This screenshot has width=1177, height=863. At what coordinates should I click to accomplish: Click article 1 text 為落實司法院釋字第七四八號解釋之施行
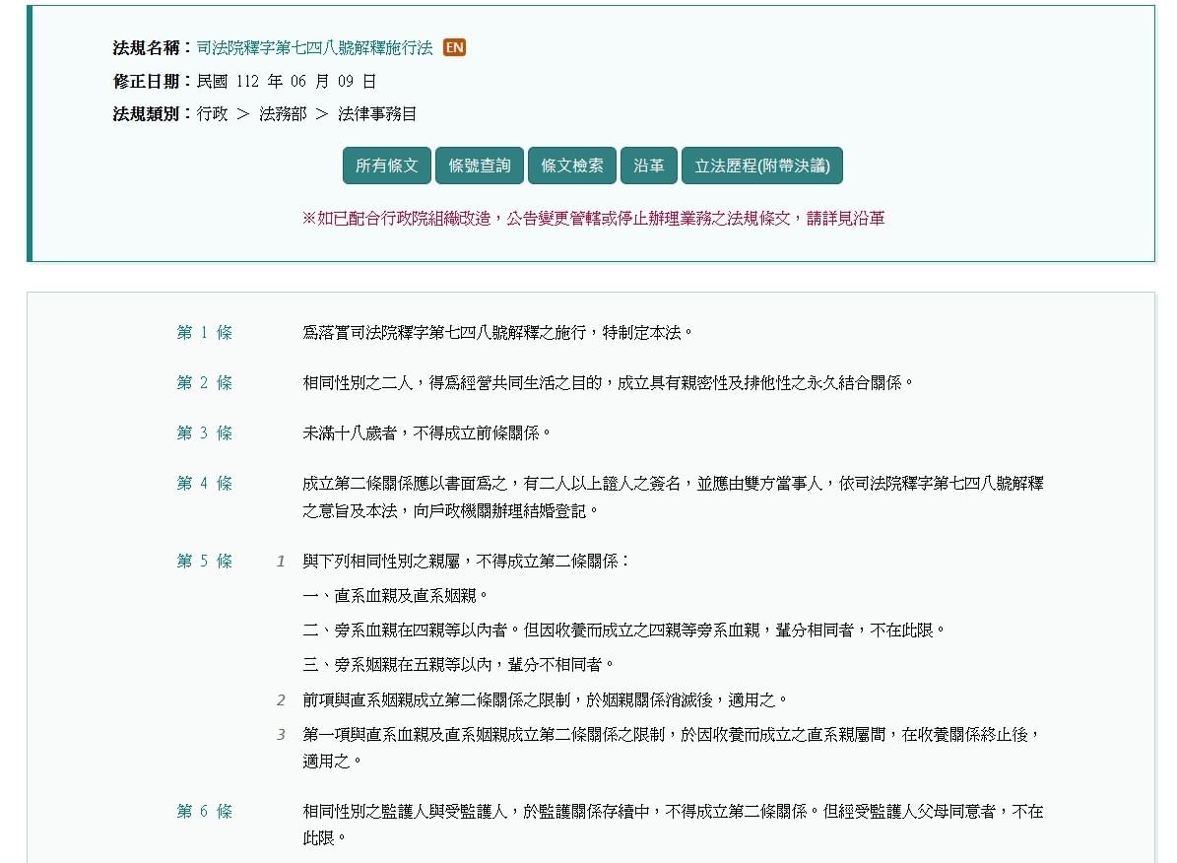click(x=497, y=333)
